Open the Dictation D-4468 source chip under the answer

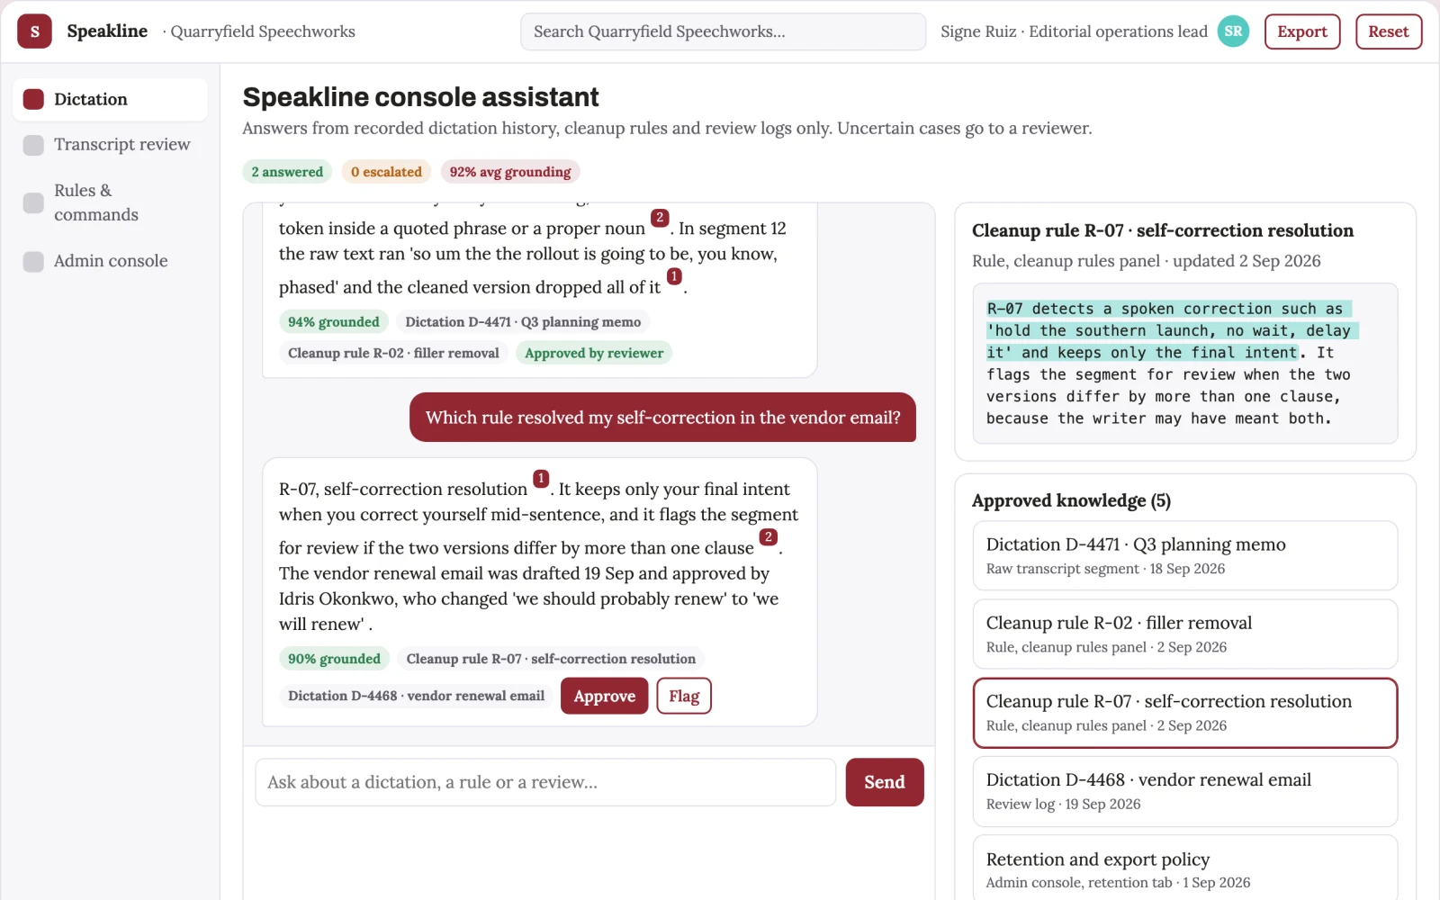[416, 696]
